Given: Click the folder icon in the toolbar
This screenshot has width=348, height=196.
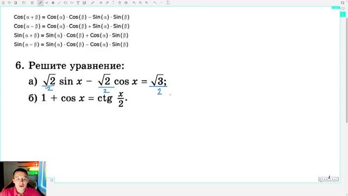Looking at the screenshot, I should [x=24, y=3].
